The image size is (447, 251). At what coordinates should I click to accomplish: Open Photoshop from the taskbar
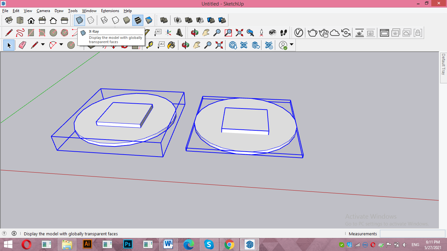point(128,244)
